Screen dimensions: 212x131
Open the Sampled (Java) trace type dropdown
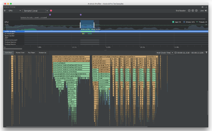click(36, 11)
